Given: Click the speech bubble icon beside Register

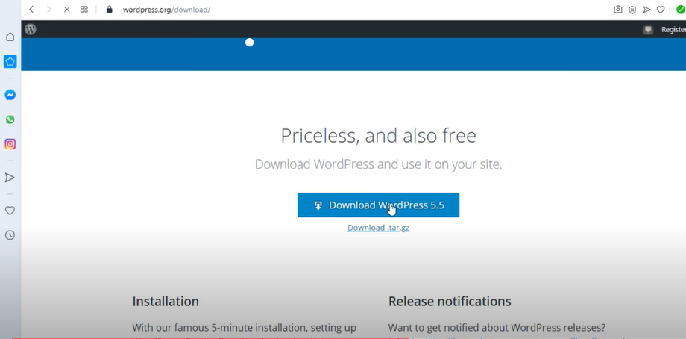Looking at the screenshot, I should pos(648,30).
